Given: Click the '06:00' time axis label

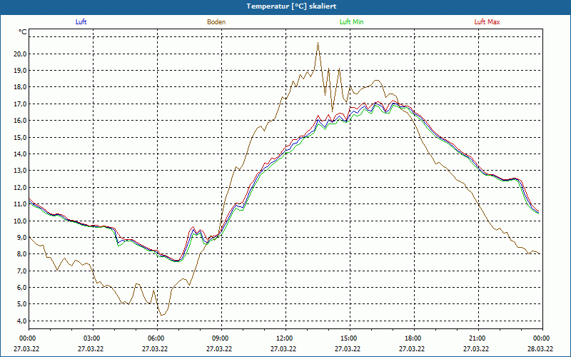Looking at the screenshot, I should click(157, 338).
